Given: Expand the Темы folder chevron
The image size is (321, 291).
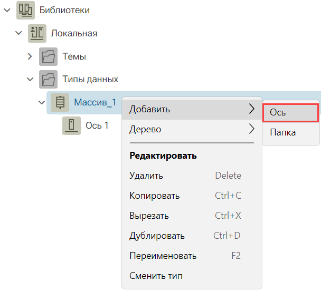Looking at the screenshot, I should click(30, 56).
